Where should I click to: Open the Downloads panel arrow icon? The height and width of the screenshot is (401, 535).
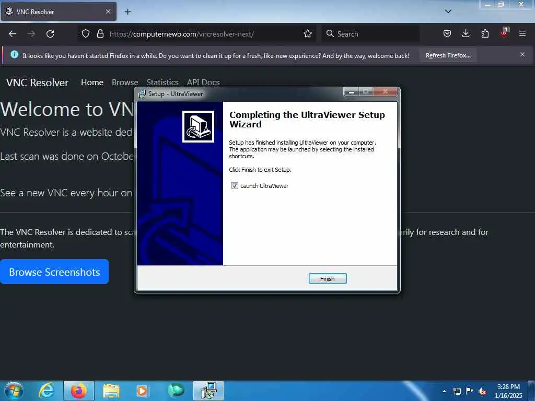pos(466,33)
